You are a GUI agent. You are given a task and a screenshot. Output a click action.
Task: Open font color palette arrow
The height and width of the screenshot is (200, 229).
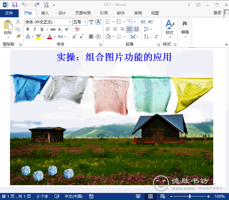click(55, 37)
